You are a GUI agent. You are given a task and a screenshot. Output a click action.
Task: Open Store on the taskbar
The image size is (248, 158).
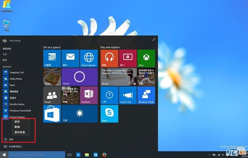(x=96, y=155)
